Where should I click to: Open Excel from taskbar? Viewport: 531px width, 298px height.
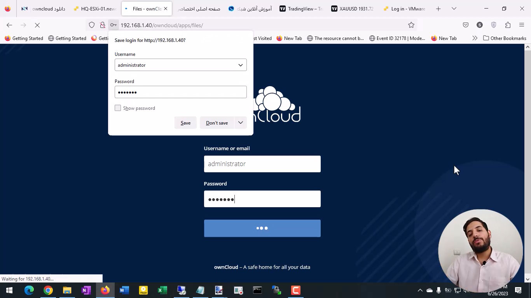[162, 290]
